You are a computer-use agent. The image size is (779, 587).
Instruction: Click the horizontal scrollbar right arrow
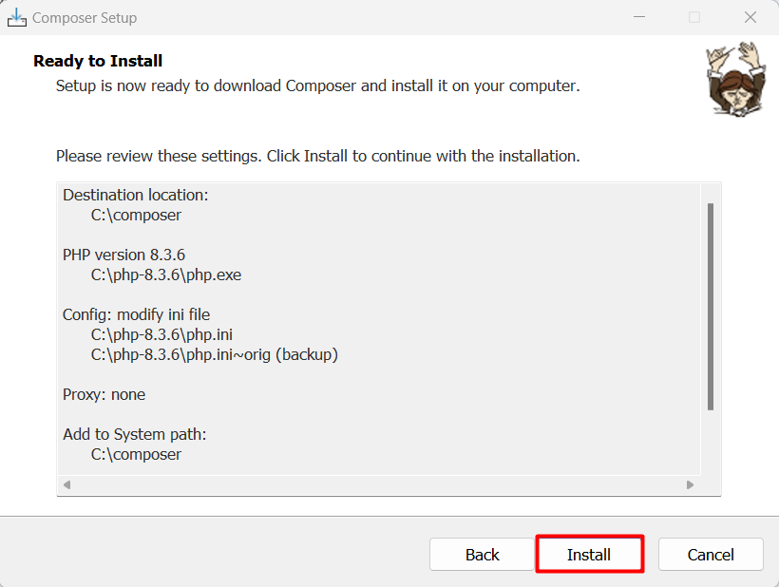click(690, 484)
